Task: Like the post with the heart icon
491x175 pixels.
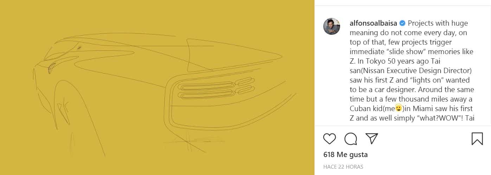Action: (x=330, y=139)
